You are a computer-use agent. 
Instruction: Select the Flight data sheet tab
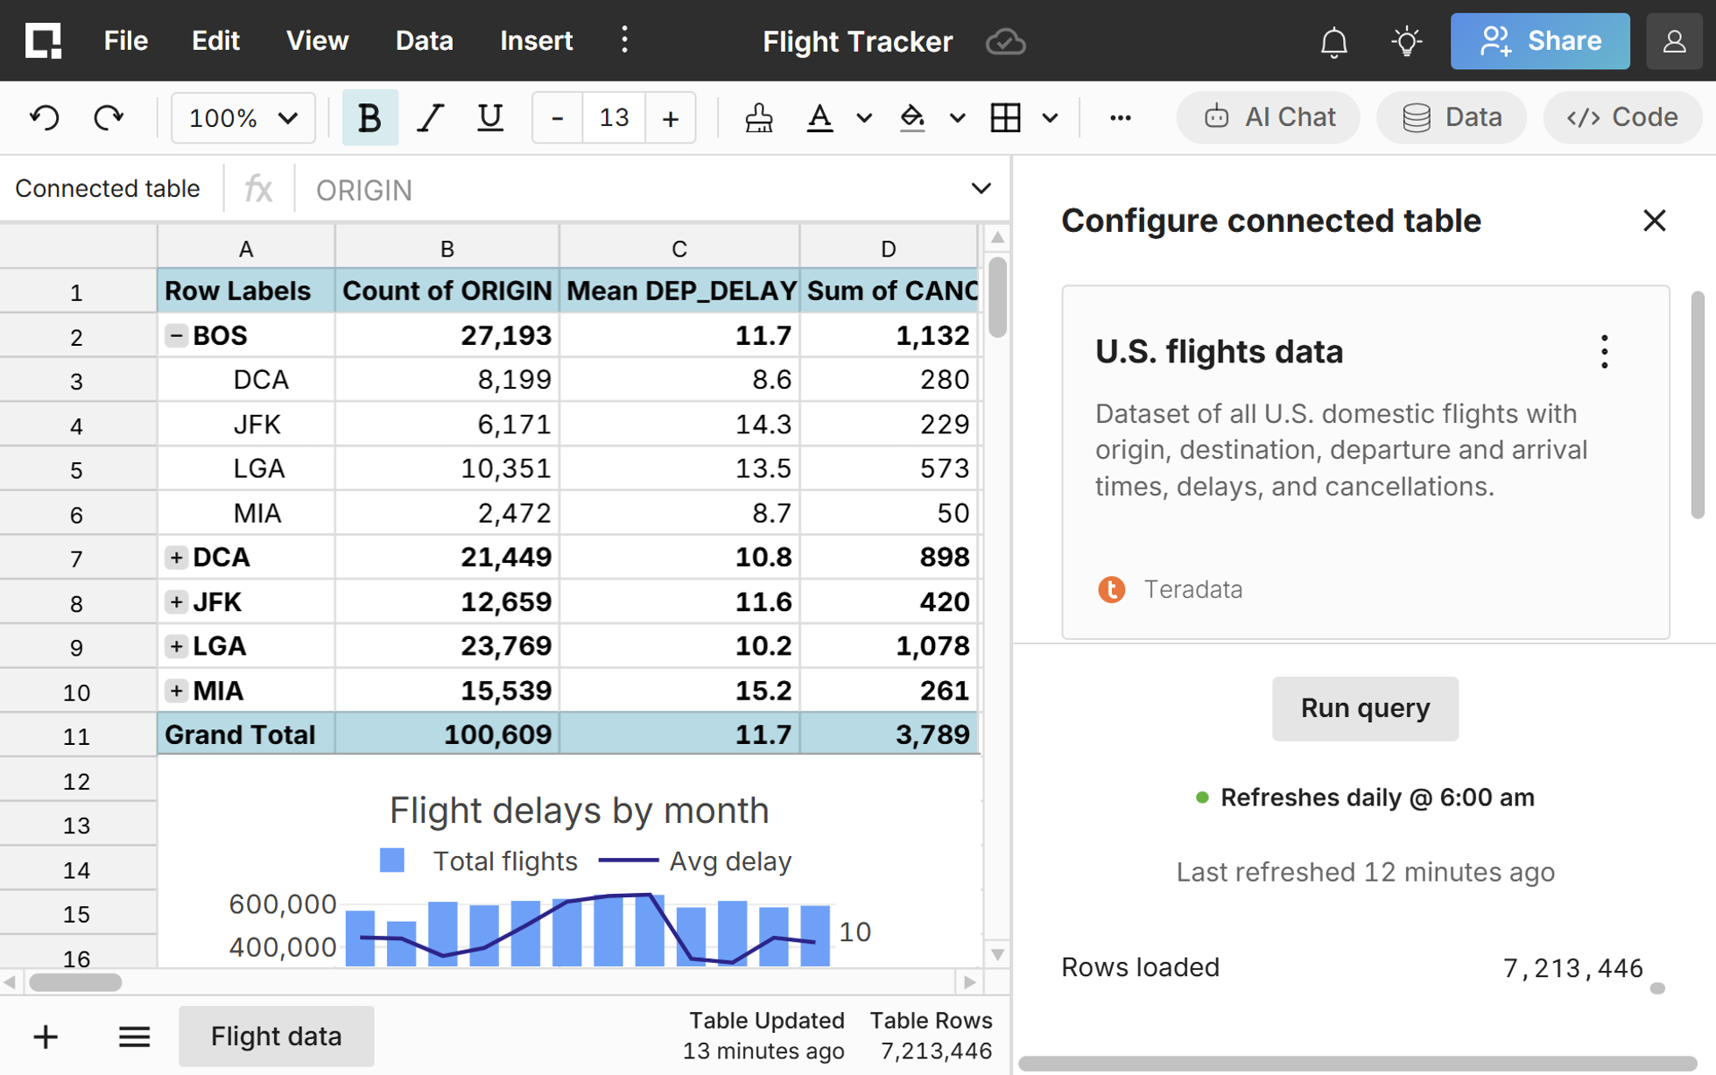click(x=276, y=1036)
